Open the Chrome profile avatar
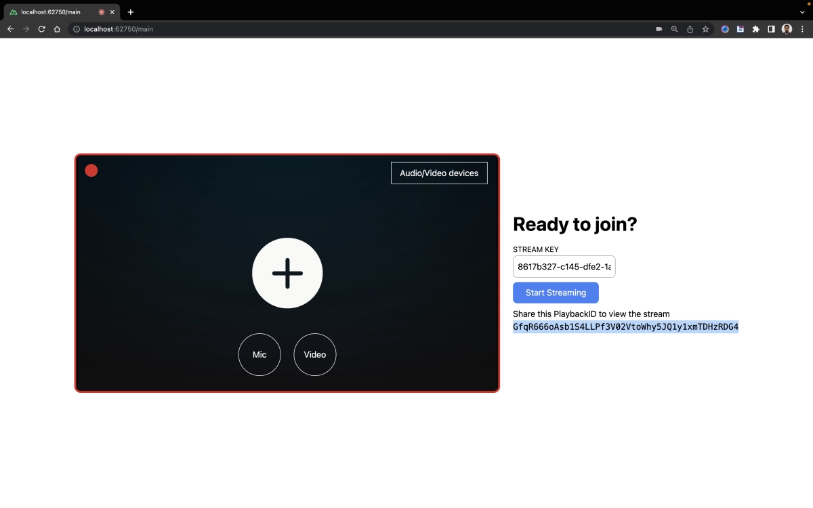The image size is (813, 508). [x=787, y=29]
